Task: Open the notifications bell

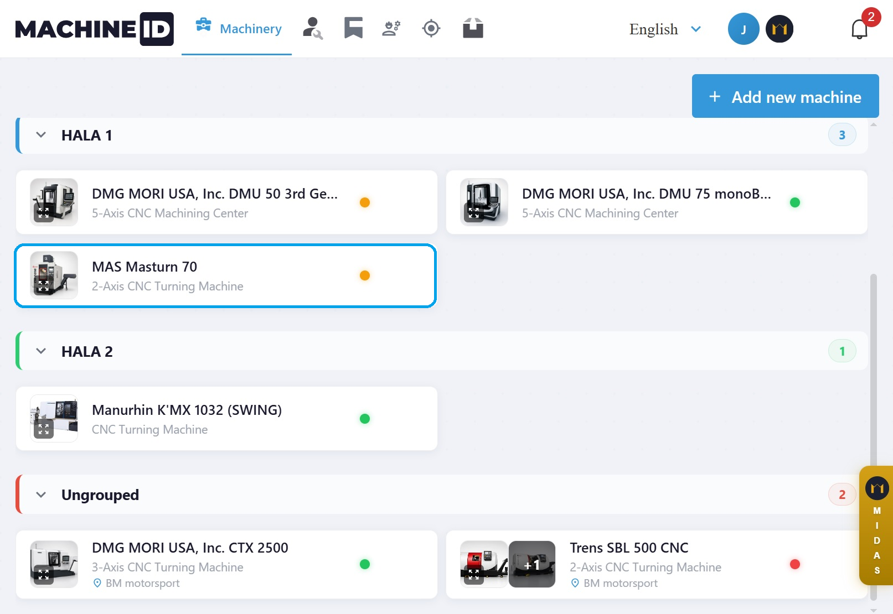Action: 859,29
